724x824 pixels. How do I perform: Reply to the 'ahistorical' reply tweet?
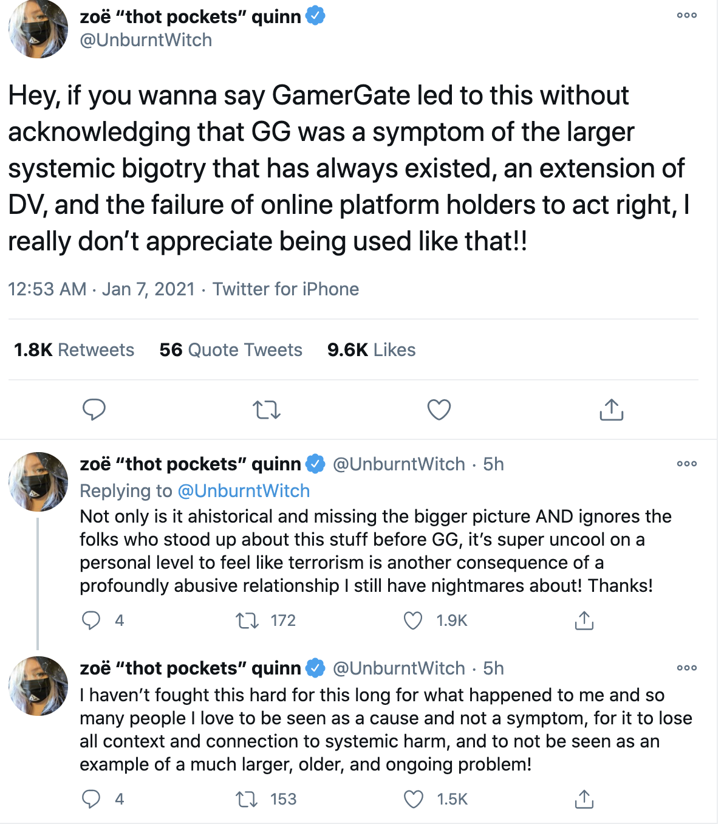point(91,620)
